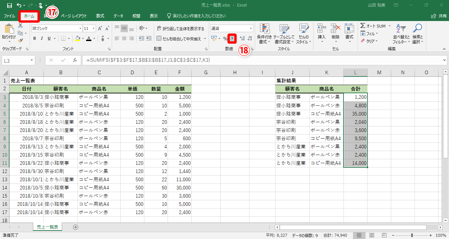
Task: Expand the formula bar
Action: point(445,60)
